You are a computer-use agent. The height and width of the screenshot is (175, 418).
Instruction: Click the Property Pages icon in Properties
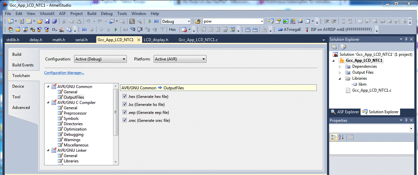(351, 137)
